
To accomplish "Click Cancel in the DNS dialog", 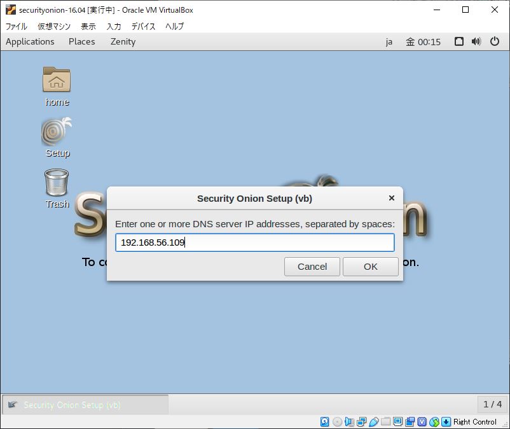I will tap(312, 267).
